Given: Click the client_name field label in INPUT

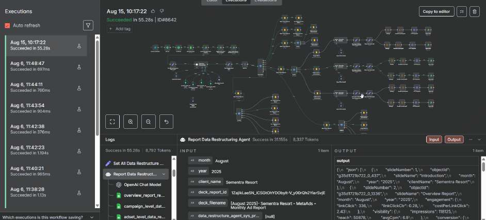Looking at the screenshot, I should (206, 182).
